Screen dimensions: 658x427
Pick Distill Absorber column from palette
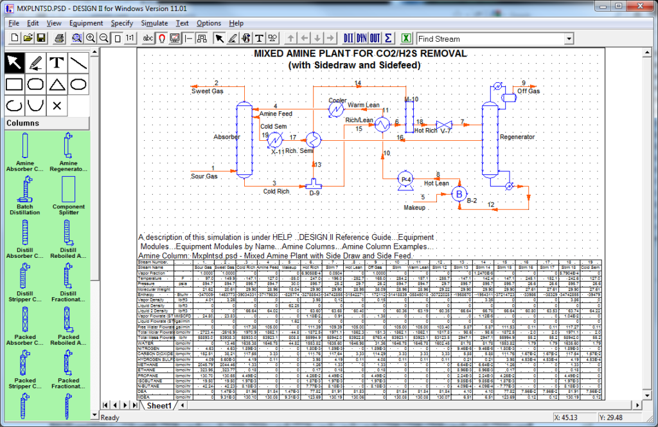(25, 239)
